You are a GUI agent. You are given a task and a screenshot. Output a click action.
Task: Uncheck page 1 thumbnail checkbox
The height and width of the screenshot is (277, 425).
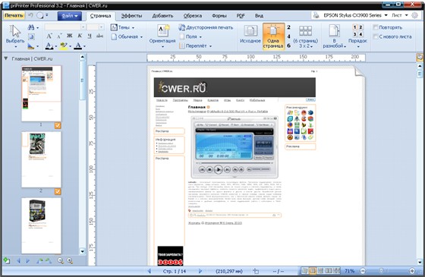click(x=58, y=125)
